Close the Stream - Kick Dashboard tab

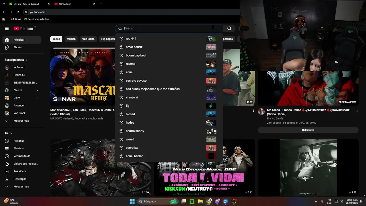(49, 4)
